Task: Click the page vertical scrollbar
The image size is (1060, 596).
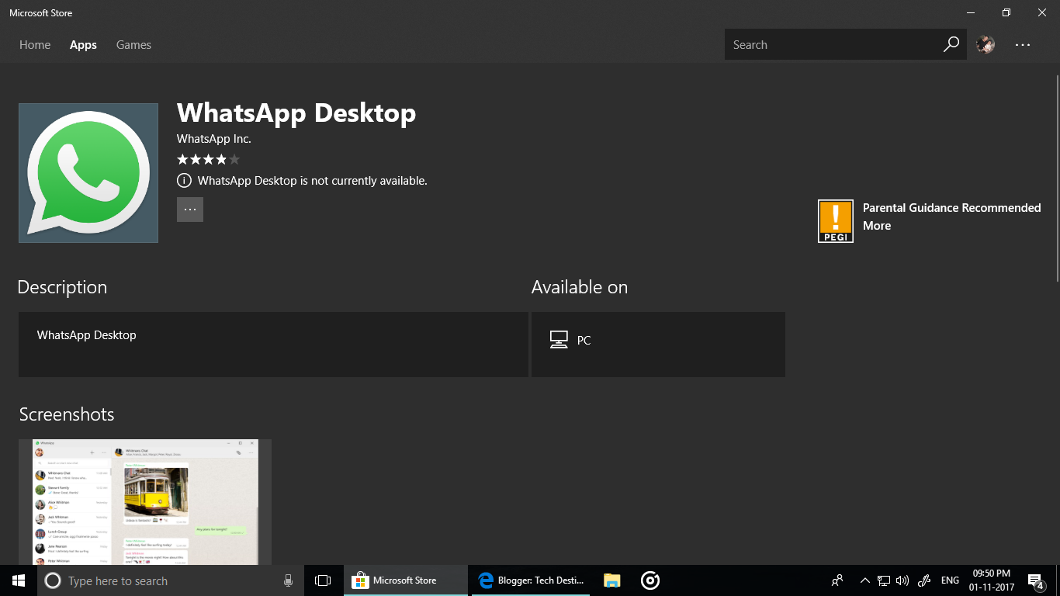Action: click(x=1057, y=178)
